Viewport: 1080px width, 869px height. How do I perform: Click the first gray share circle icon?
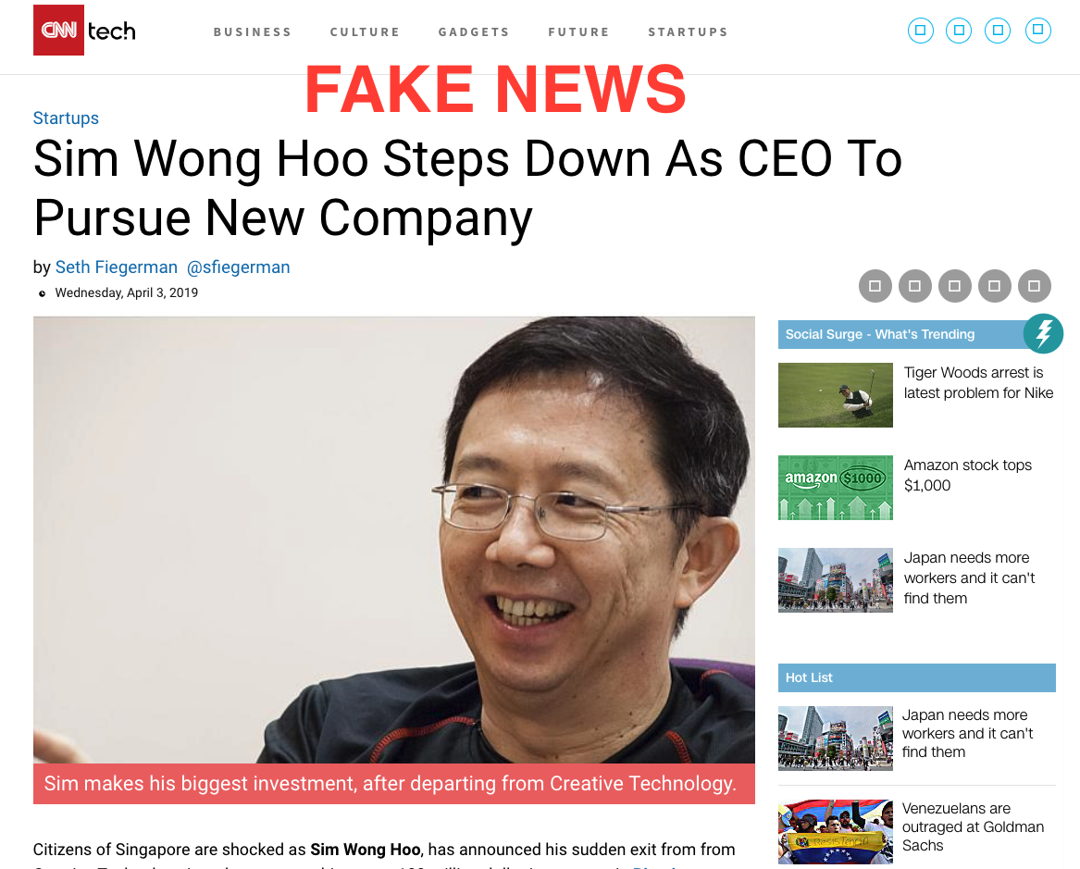(875, 286)
